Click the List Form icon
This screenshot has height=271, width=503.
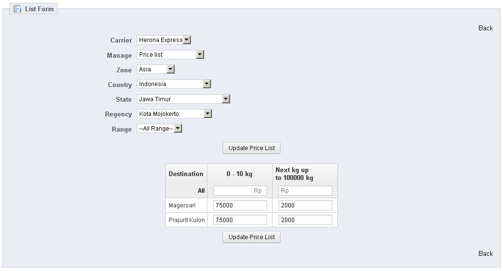17,9
